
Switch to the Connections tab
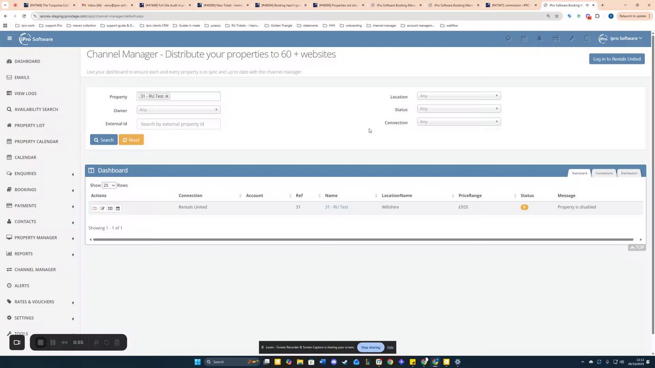pyautogui.click(x=604, y=173)
